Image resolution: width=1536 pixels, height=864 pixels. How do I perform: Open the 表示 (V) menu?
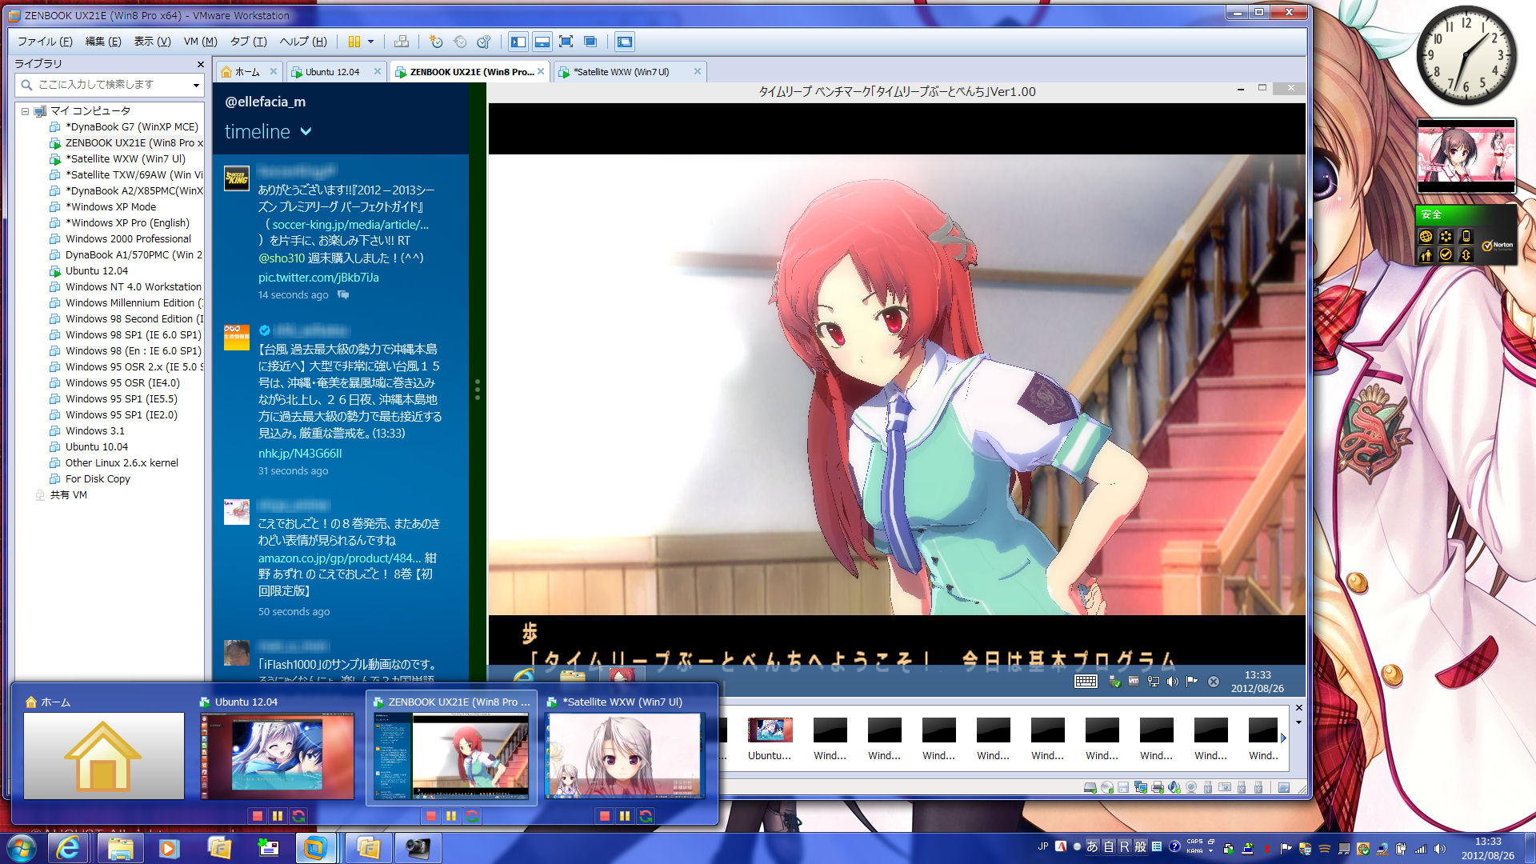(152, 42)
